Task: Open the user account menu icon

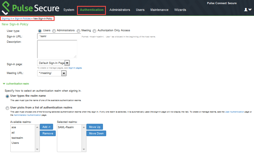Action: pyautogui.click(x=248, y=10)
